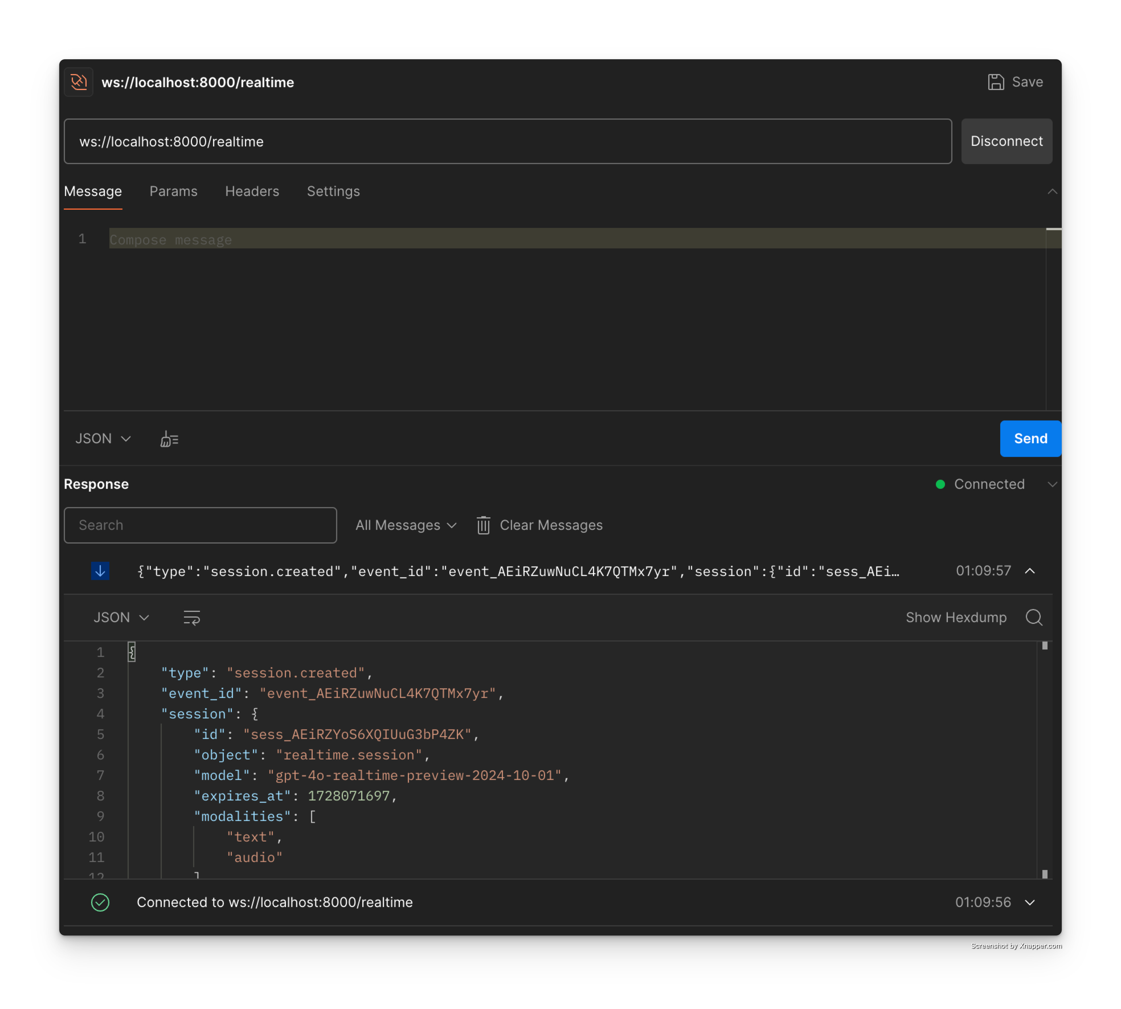Image resolution: width=1121 pixels, height=1009 pixels.
Task: Click the incoming message blue arrow icon
Action: pos(100,571)
